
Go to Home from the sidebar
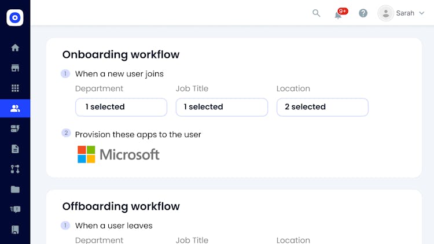pos(15,48)
